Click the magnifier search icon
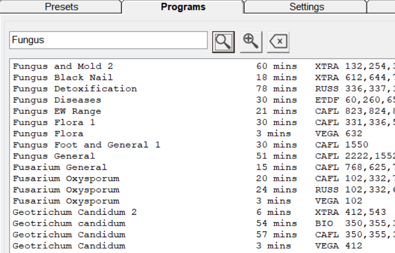395x253 pixels. coord(224,41)
